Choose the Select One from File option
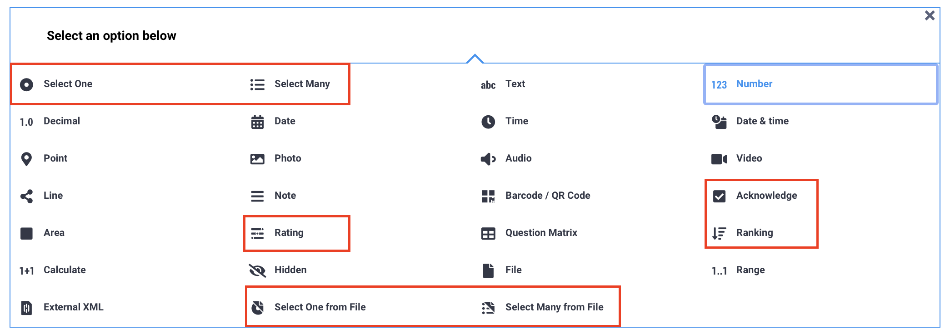The width and height of the screenshot is (950, 334). [x=320, y=307]
